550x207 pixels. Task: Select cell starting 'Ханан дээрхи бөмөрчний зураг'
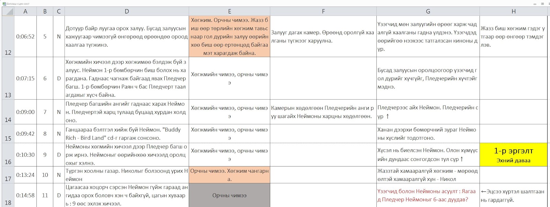click(428, 134)
